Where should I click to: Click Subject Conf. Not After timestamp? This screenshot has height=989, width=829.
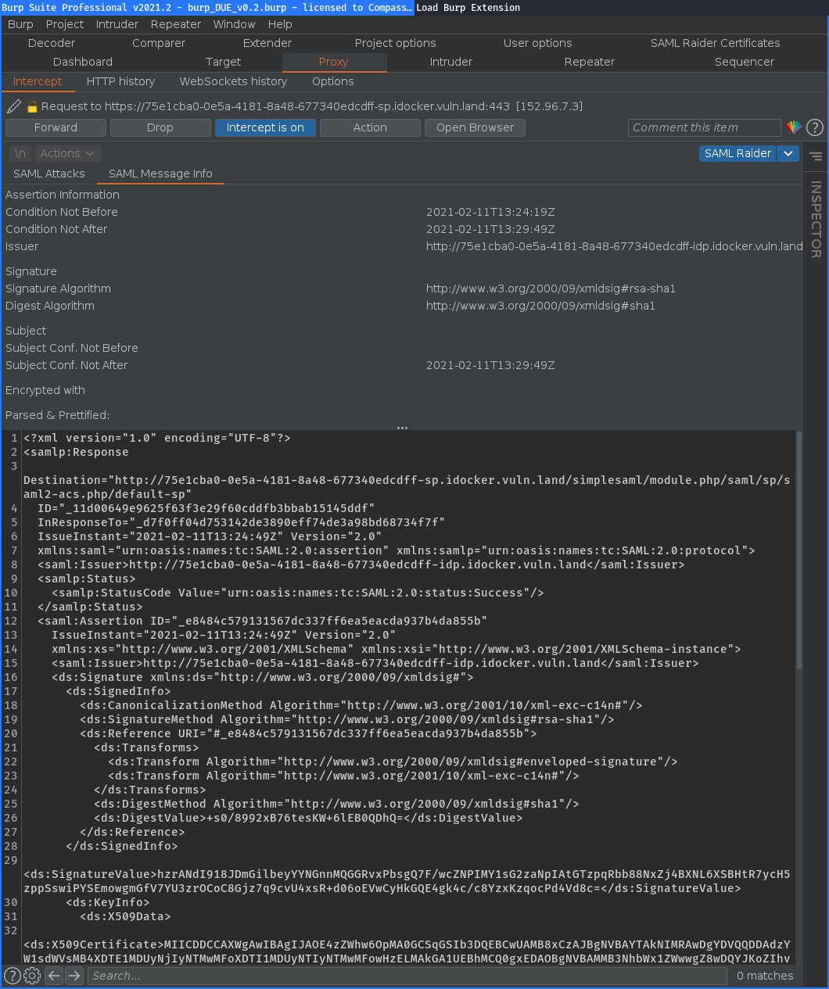click(490, 365)
